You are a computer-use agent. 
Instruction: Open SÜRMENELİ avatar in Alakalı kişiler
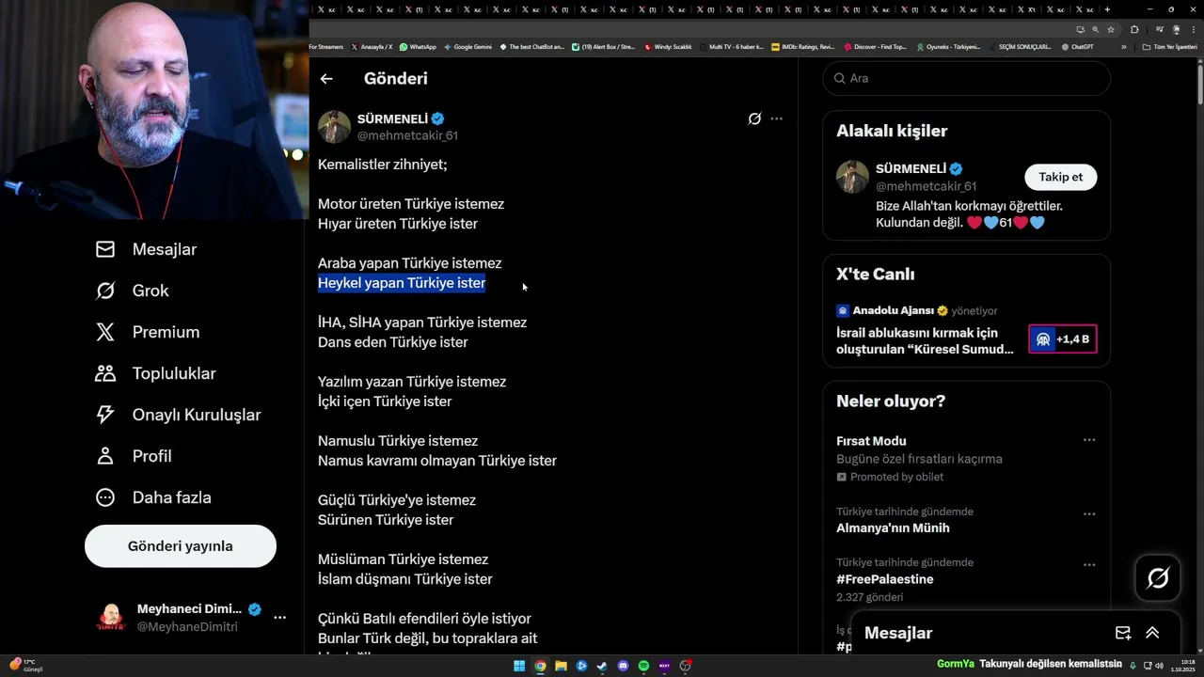pos(852,177)
